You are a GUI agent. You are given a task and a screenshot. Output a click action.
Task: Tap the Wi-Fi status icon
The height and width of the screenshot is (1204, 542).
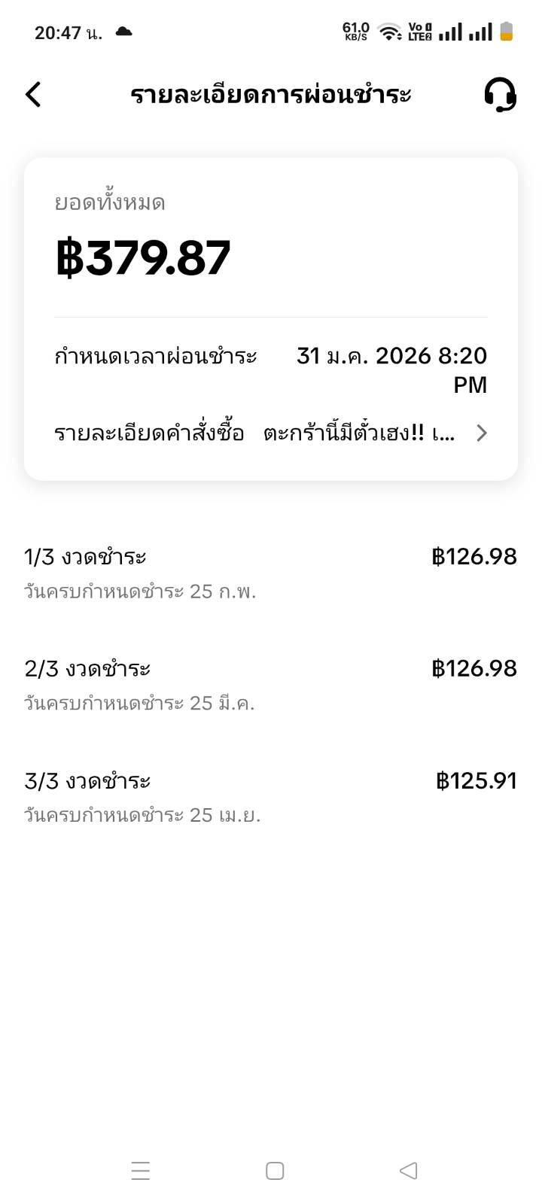click(x=389, y=32)
